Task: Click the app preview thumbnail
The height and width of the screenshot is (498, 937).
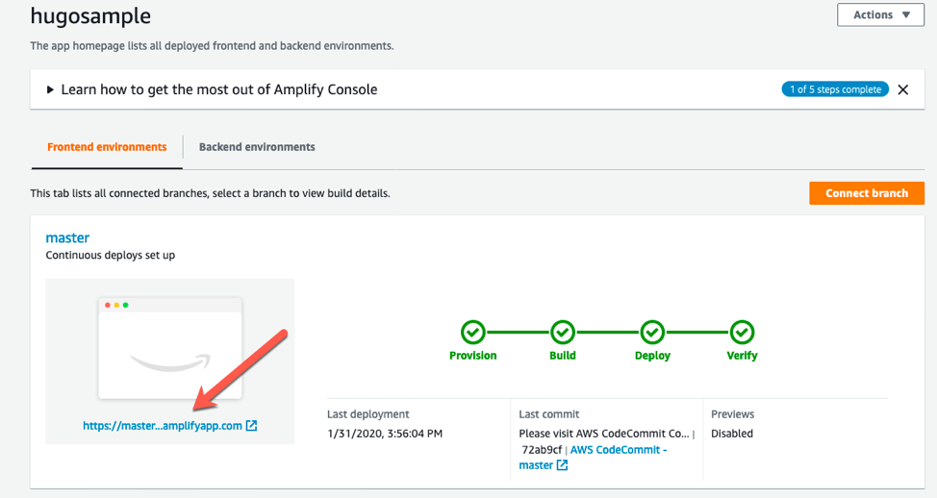Action: tap(170, 346)
